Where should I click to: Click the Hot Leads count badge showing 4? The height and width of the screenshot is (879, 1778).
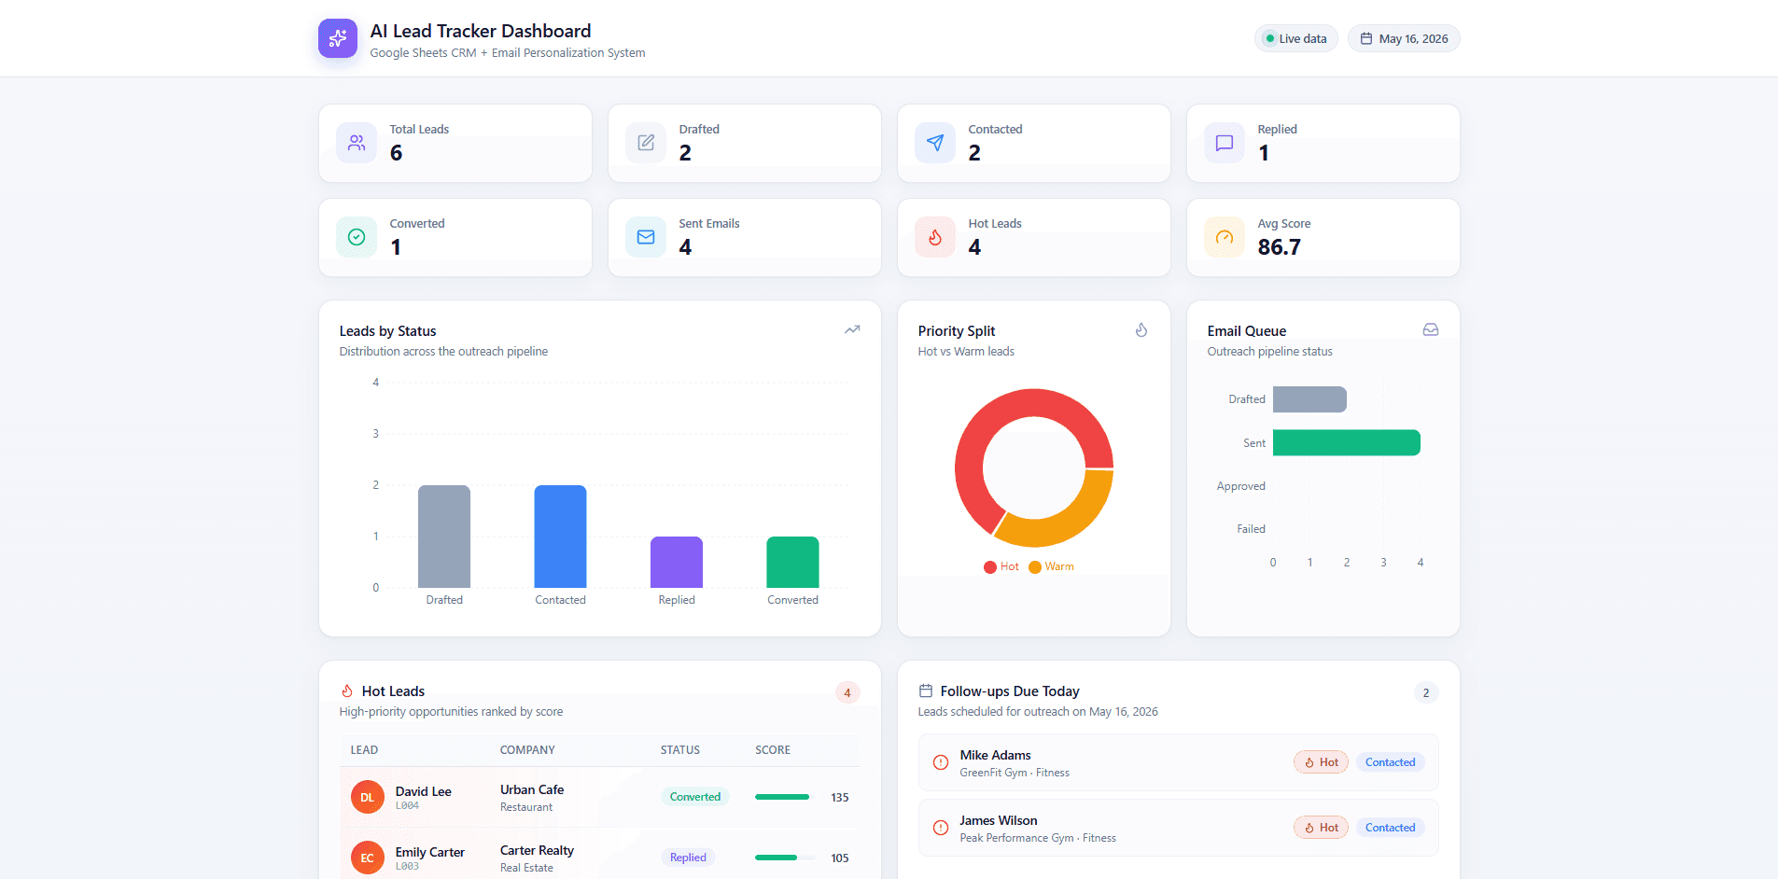847,692
